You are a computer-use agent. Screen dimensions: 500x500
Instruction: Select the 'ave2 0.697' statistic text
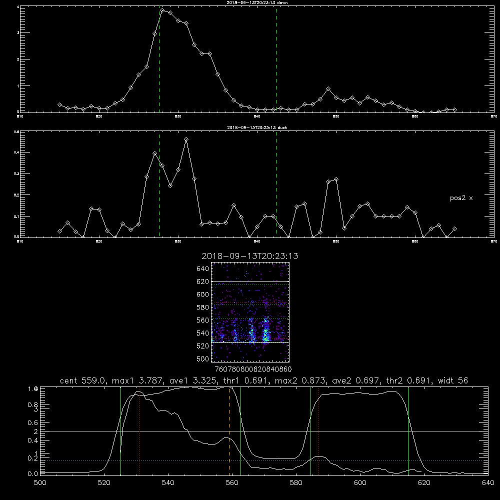tap(356, 380)
